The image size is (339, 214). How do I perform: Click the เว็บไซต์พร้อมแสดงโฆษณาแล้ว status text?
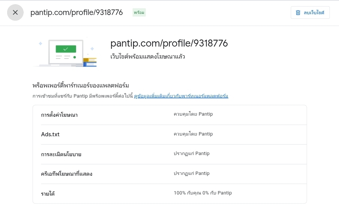coord(147,57)
